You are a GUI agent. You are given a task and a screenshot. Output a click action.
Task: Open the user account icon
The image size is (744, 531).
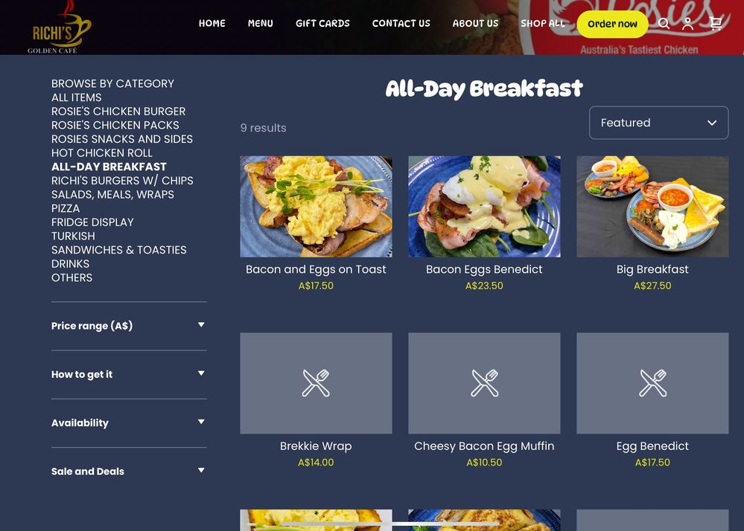[x=687, y=23]
